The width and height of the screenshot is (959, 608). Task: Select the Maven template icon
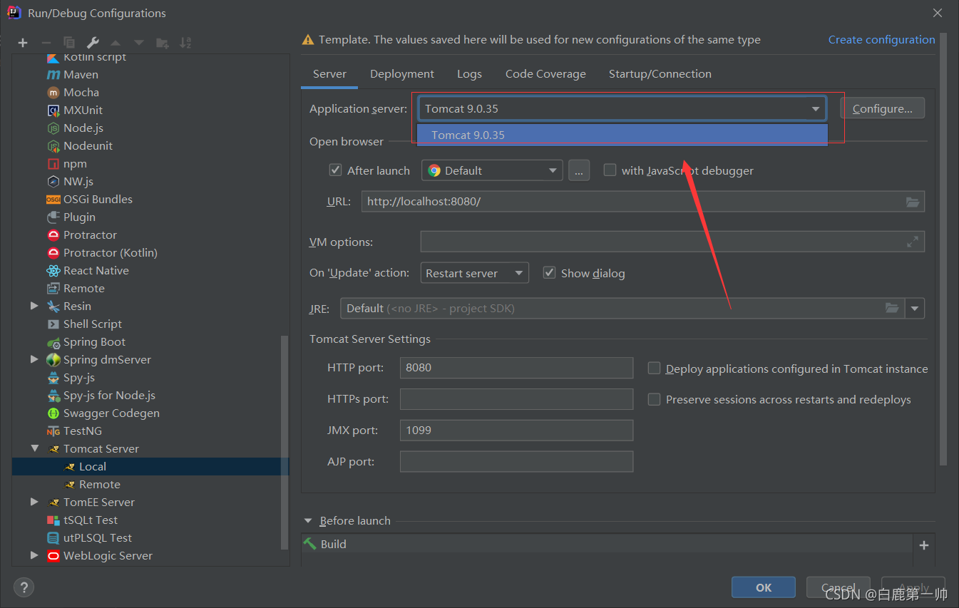pyautogui.click(x=53, y=75)
